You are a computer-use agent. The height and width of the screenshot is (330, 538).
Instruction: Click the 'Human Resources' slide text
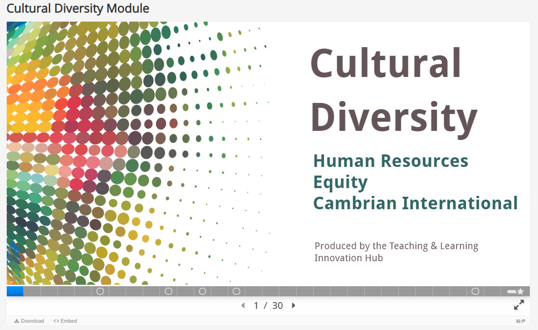tap(391, 161)
